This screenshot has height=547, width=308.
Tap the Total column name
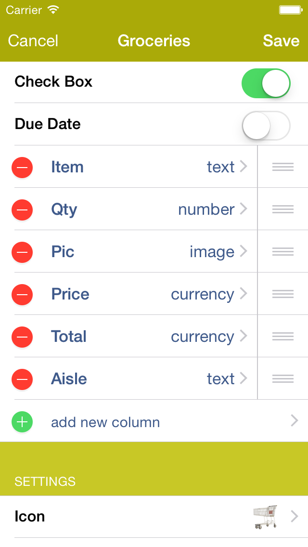tap(69, 337)
